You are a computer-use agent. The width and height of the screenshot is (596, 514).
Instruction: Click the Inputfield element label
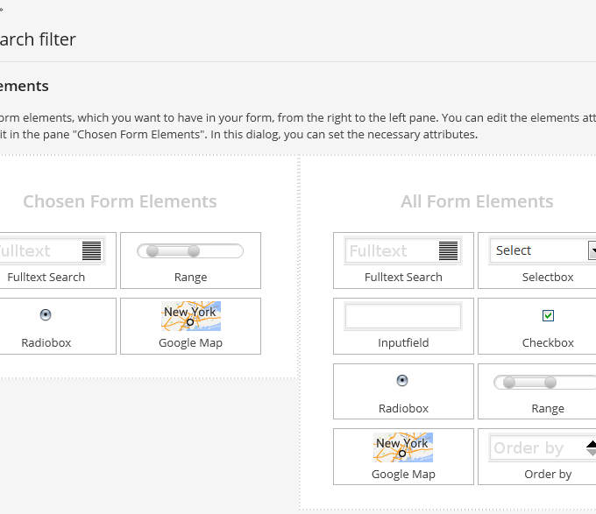pos(403,342)
